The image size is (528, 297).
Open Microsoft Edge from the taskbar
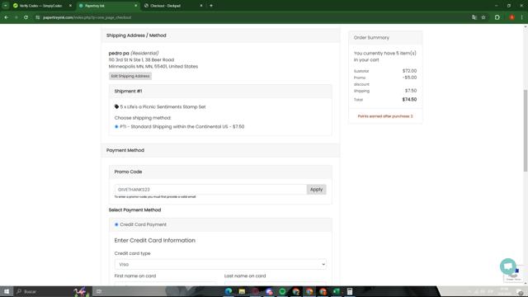pyautogui.click(x=229, y=291)
